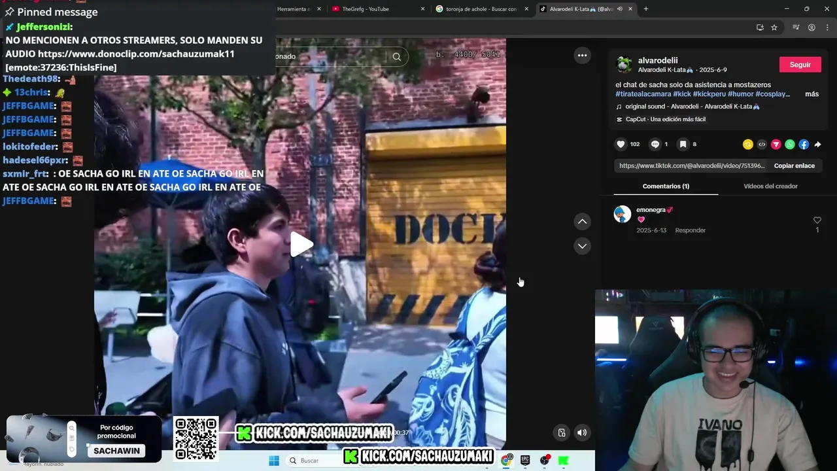Send to friends with red paper-plane icon
Viewport: 837px width, 471px height.
[776, 145]
